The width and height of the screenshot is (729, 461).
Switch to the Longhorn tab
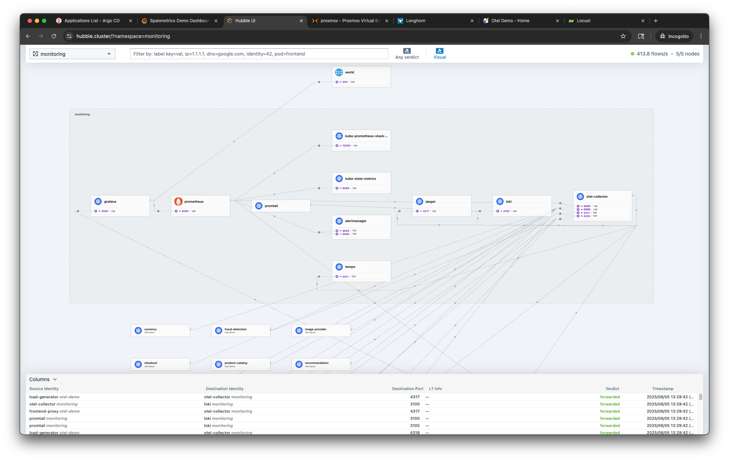point(416,21)
